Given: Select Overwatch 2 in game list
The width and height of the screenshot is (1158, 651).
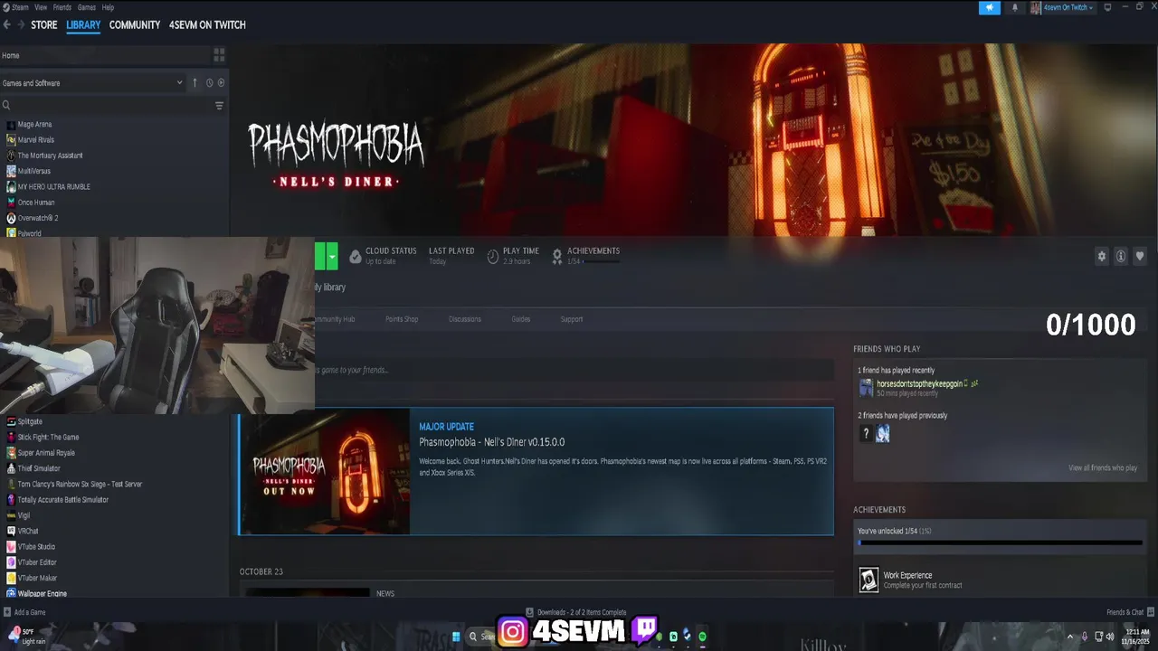Looking at the screenshot, I should [38, 218].
